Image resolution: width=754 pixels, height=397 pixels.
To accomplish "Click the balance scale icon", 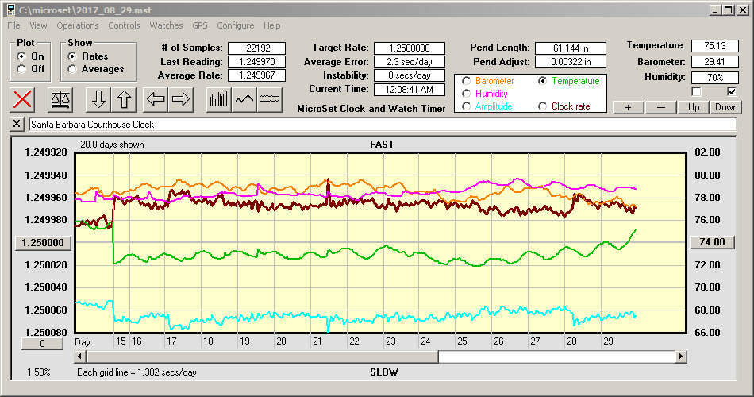I will (59, 99).
